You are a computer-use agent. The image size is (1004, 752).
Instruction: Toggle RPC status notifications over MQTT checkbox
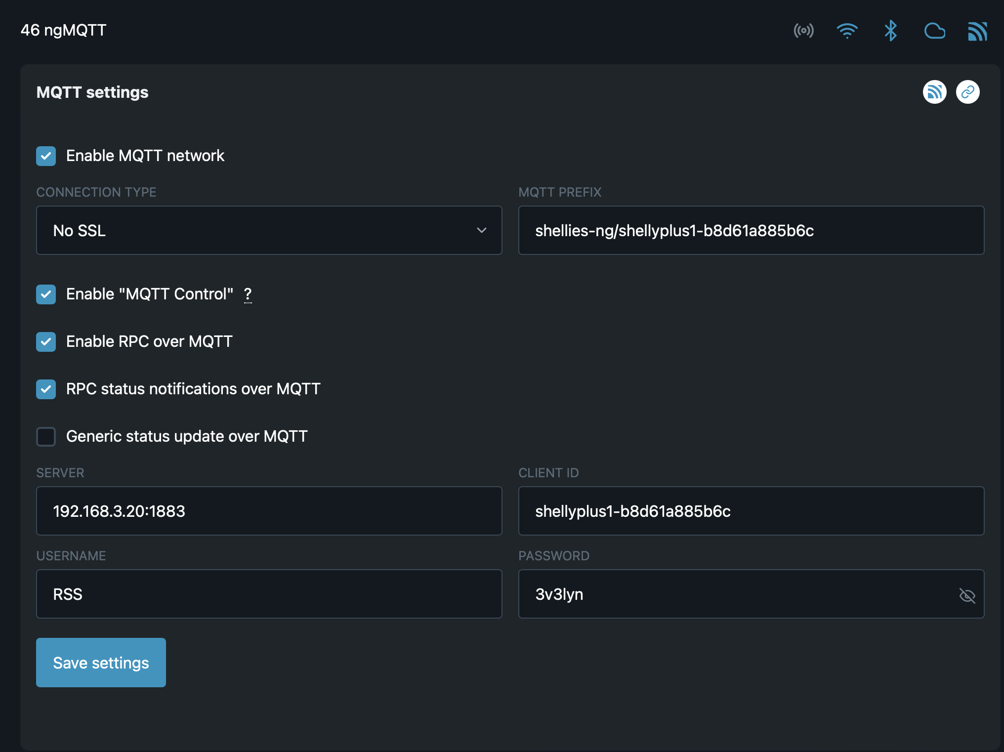pyautogui.click(x=46, y=389)
